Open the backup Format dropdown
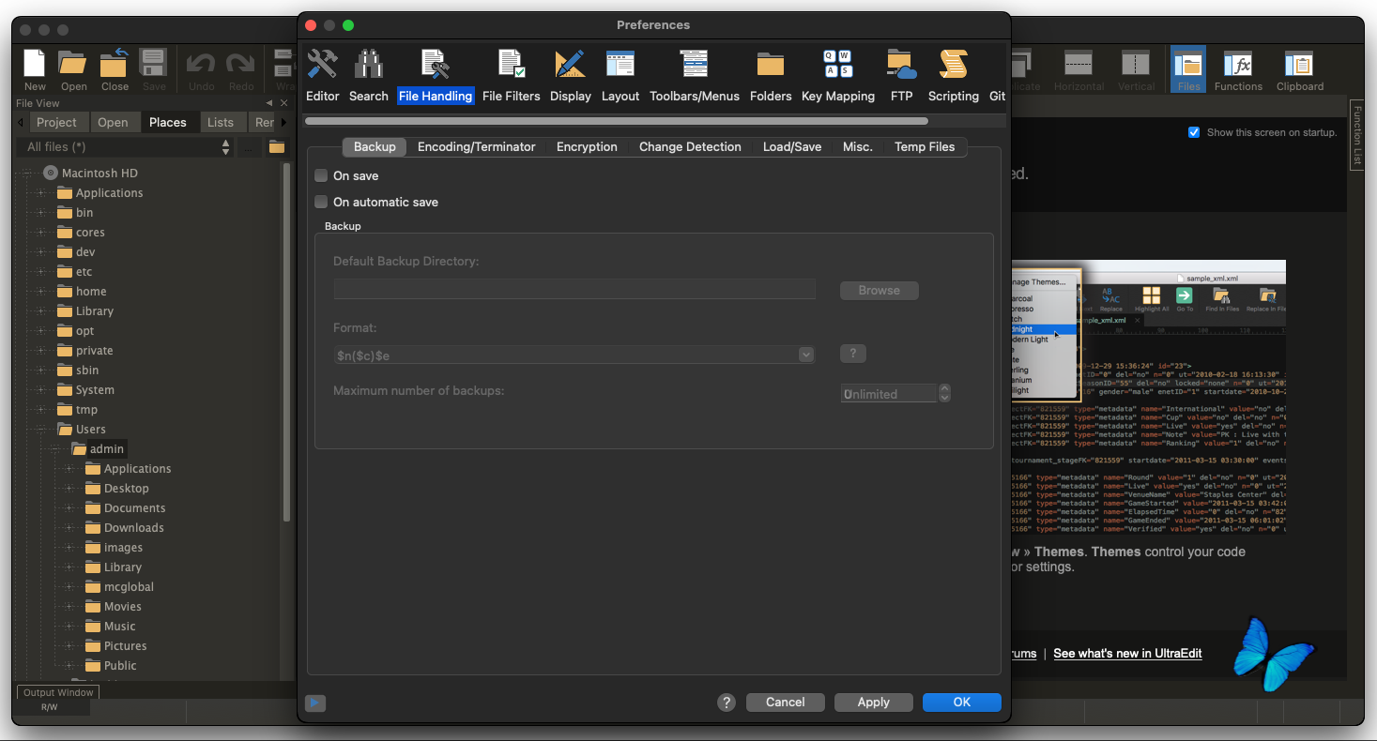 [x=574, y=355]
